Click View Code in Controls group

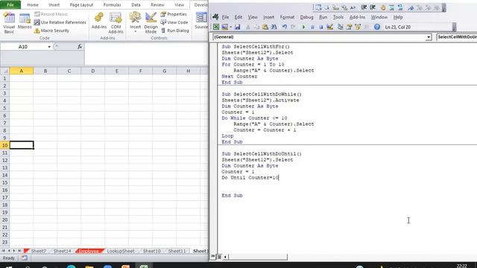pyautogui.click(x=174, y=22)
